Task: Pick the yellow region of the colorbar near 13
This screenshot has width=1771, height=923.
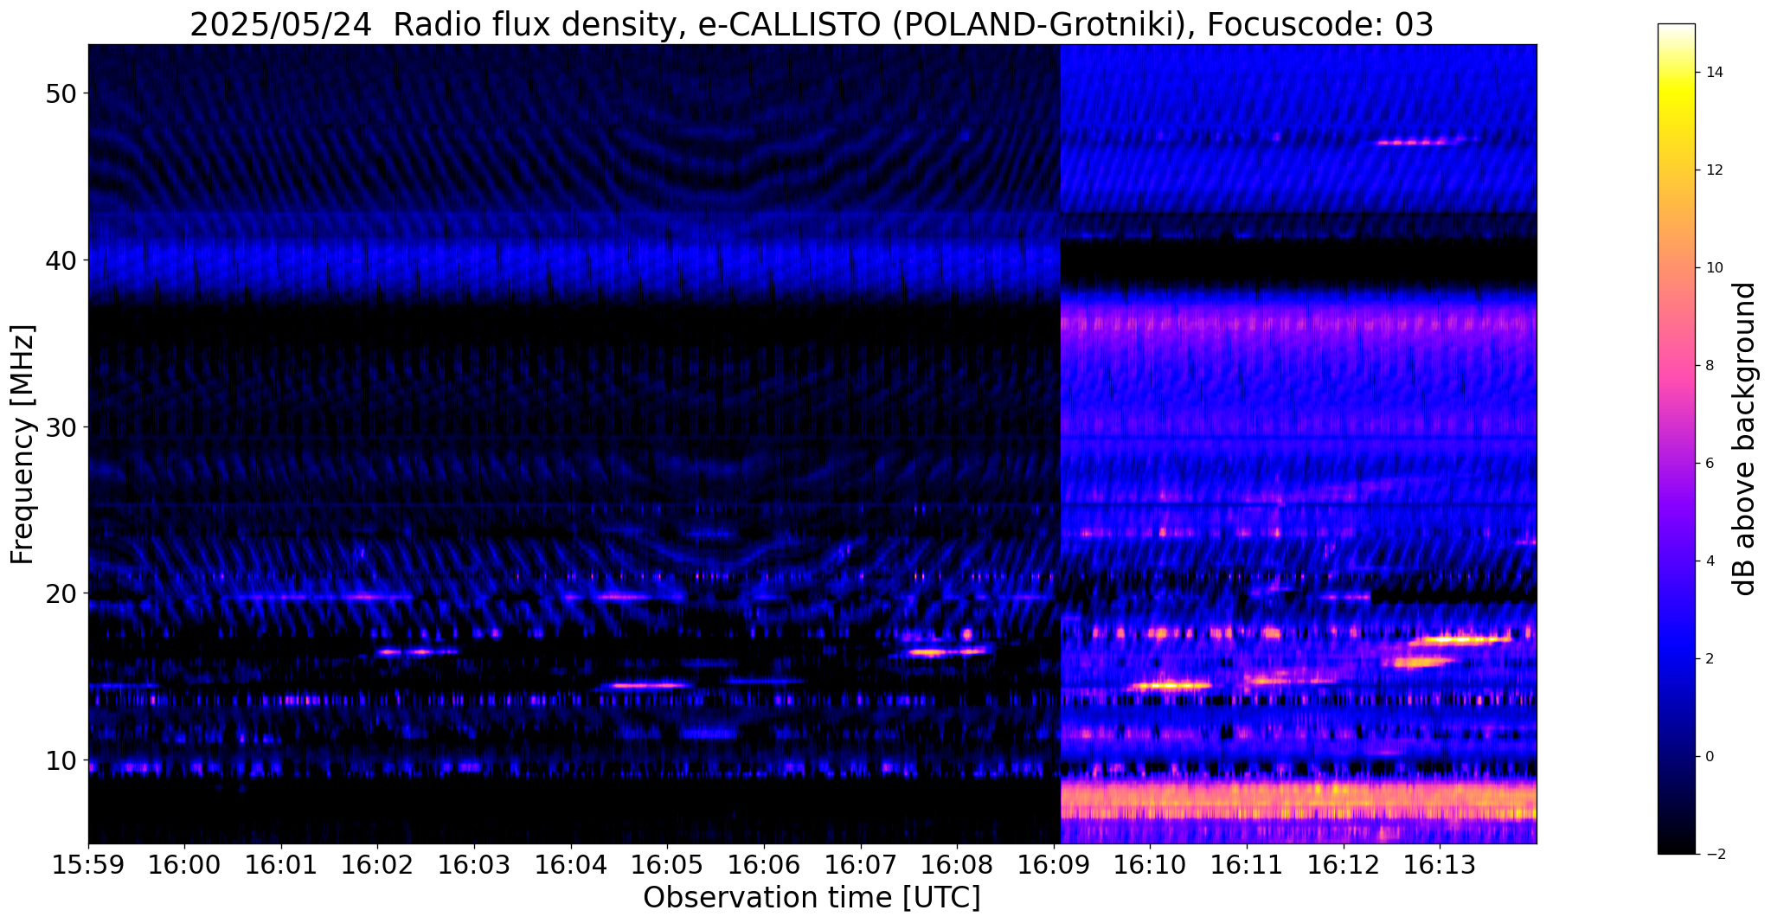Action: click(x=1676, y=121)
